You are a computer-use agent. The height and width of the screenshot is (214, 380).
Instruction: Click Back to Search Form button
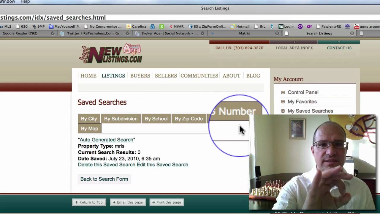point(104,179)
